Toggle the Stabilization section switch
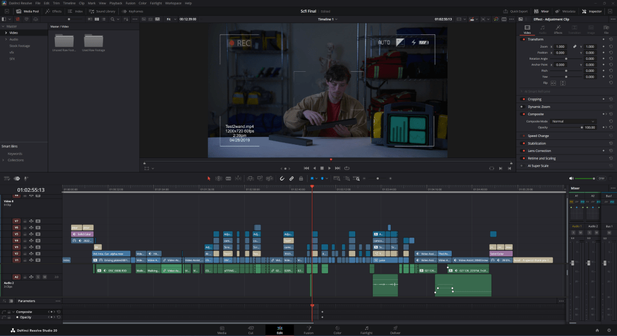617x336 pixels. (x=522, y=143)
